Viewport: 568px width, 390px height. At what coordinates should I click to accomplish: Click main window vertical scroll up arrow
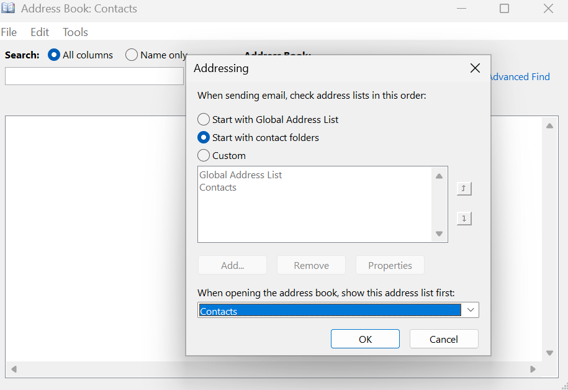(549, 126)
